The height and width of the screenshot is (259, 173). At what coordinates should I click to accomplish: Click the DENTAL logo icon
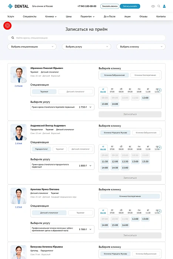(10, 6)
